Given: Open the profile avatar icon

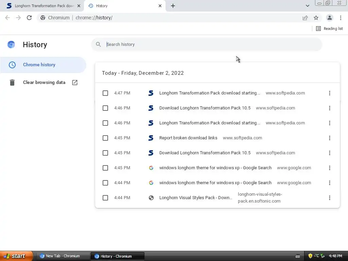Looking at the screenshot, I should [x=330, y=18].
